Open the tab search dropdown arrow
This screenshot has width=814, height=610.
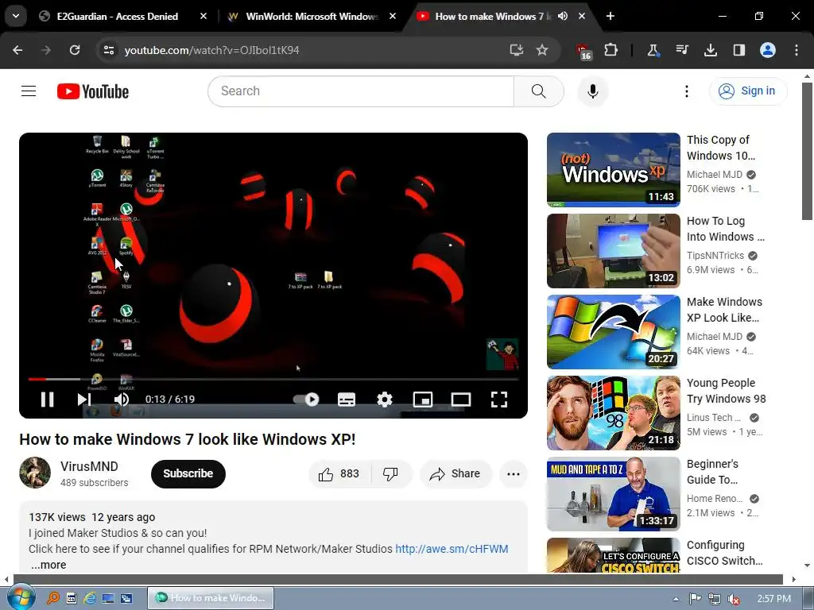point(16,16)
